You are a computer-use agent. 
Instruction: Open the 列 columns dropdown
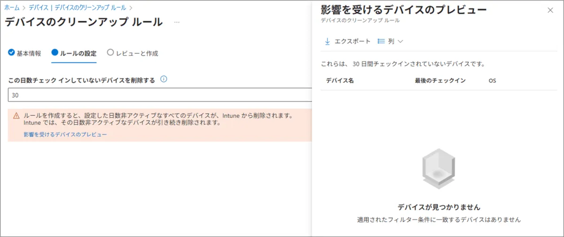click(x=391, y=41)
